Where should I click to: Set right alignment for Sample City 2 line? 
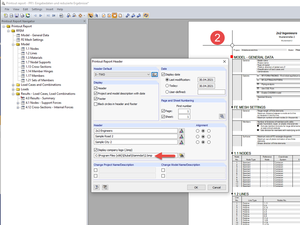click(x=209, y=142)
